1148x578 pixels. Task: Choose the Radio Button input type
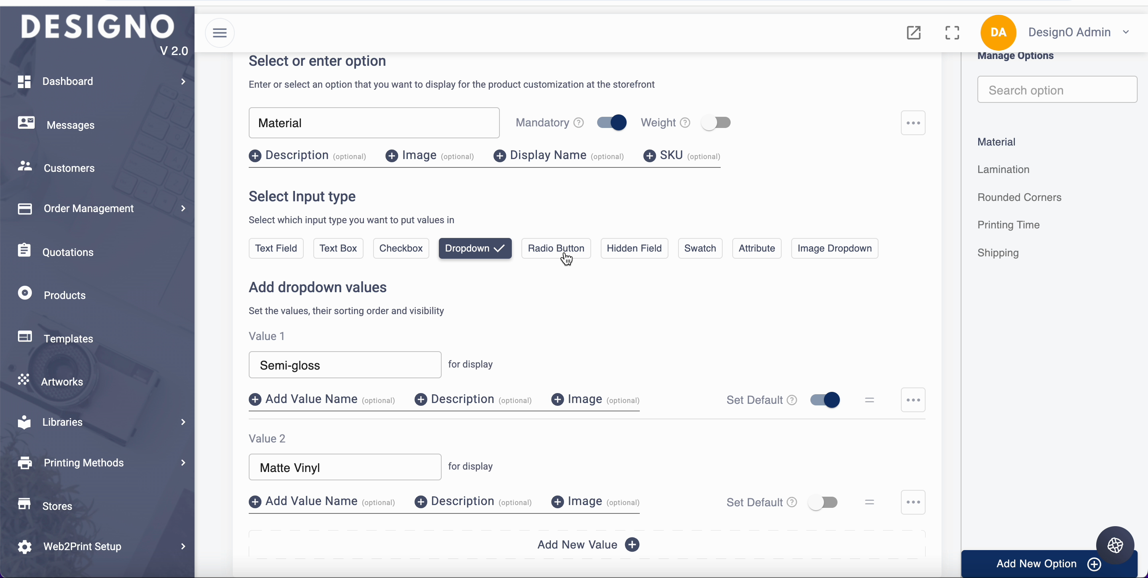[x=555, y=248]
